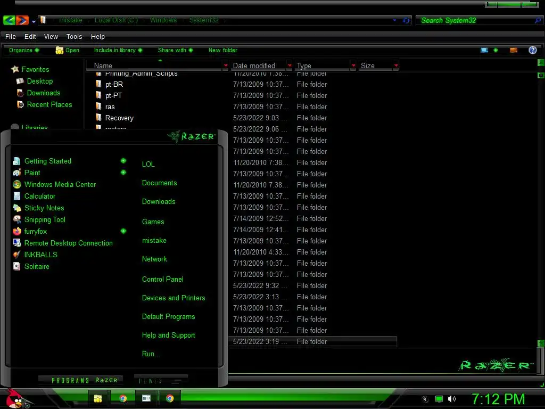Click Run... in start menu

[x=151, y=354]
